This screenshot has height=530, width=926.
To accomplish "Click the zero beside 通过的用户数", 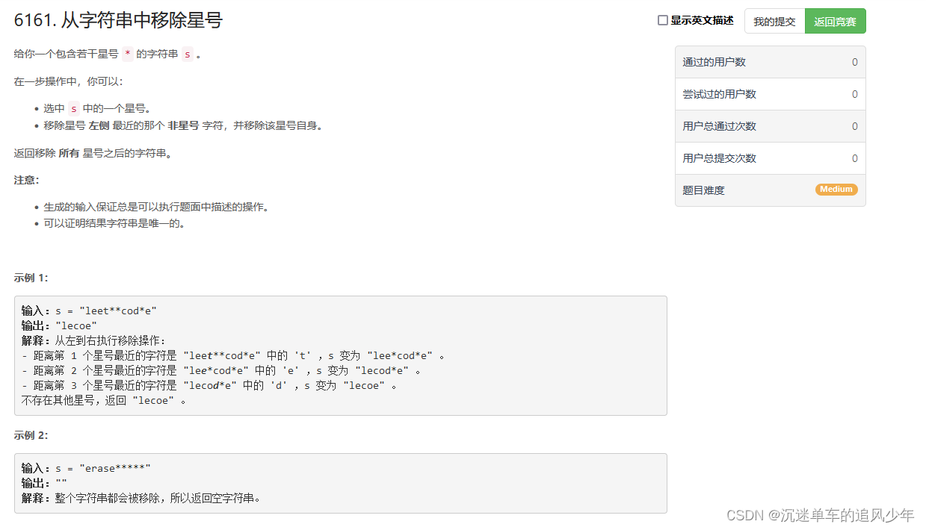I will tap(854, 62).
